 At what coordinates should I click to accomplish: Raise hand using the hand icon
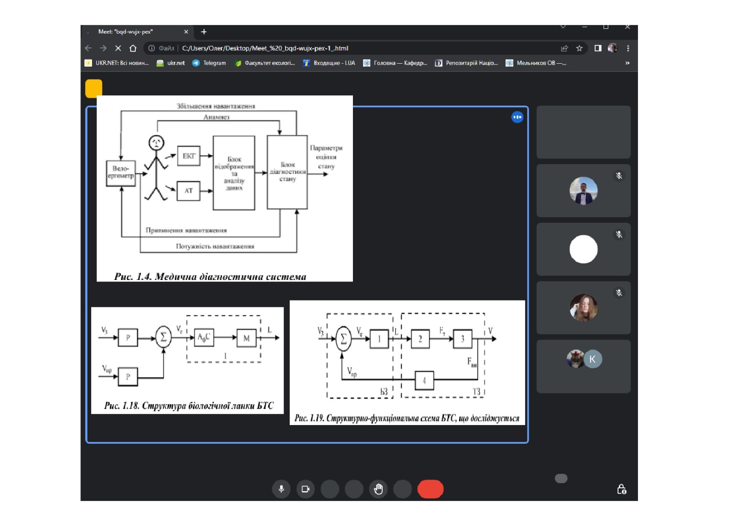tap(379, 489)
